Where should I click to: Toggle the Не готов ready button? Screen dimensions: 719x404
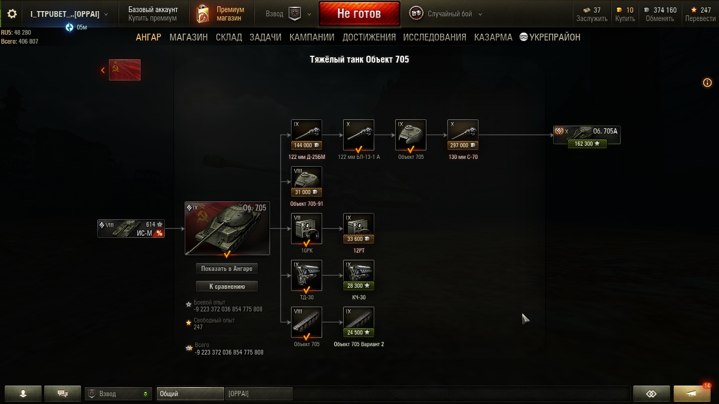359,14
